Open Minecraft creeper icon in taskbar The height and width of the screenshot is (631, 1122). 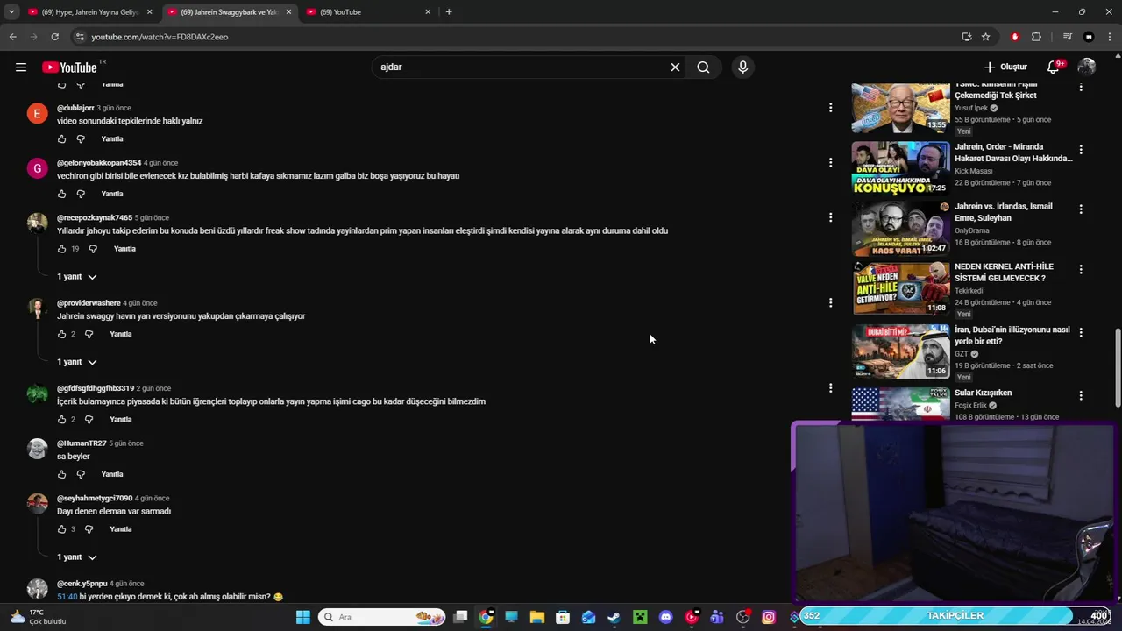click(640, 617)
